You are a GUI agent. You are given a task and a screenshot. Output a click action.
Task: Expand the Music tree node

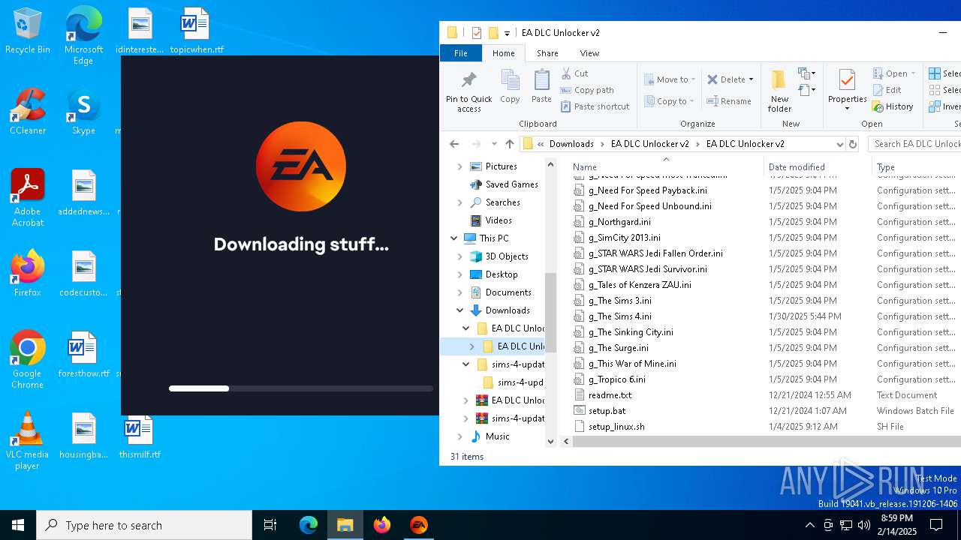459,436
